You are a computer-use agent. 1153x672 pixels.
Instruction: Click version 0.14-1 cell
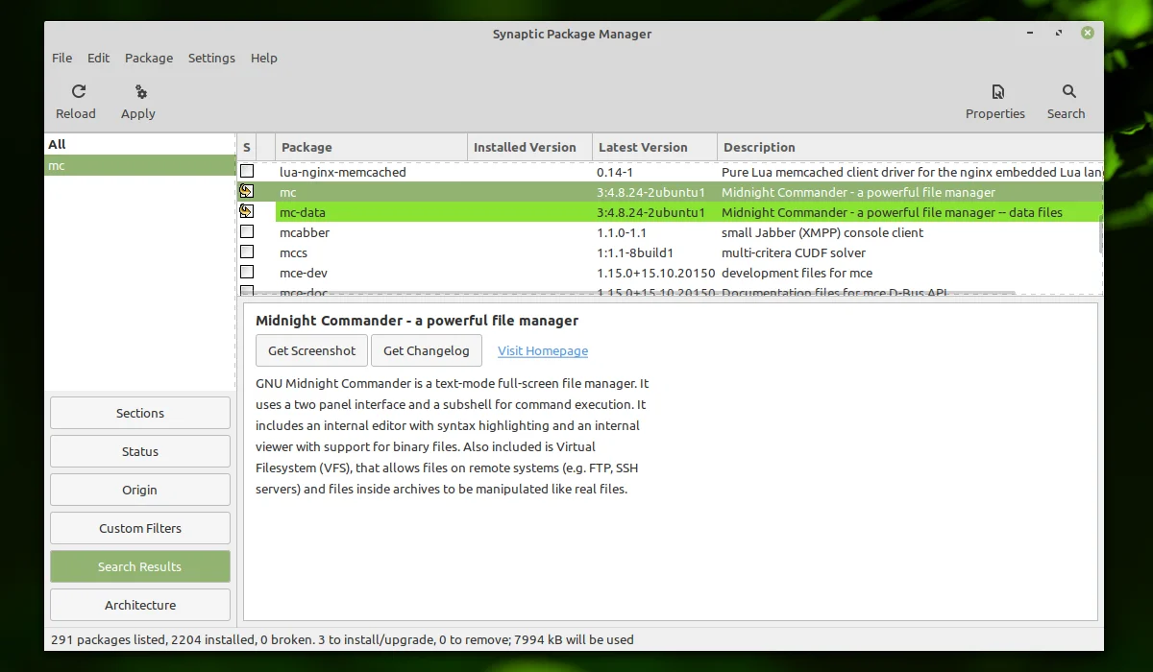coord(614,172)
